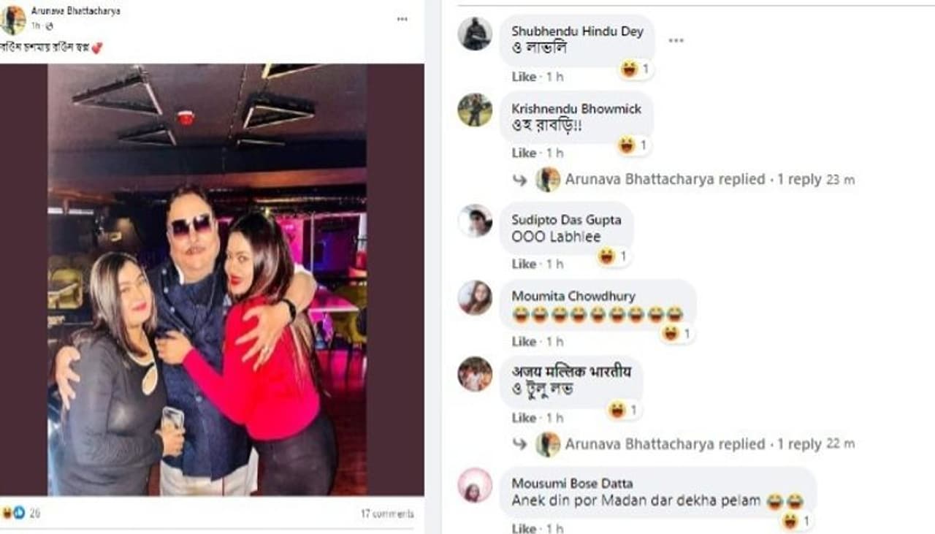Open comment options dots beside Shubhendu's comment

(x=676, y=40)
